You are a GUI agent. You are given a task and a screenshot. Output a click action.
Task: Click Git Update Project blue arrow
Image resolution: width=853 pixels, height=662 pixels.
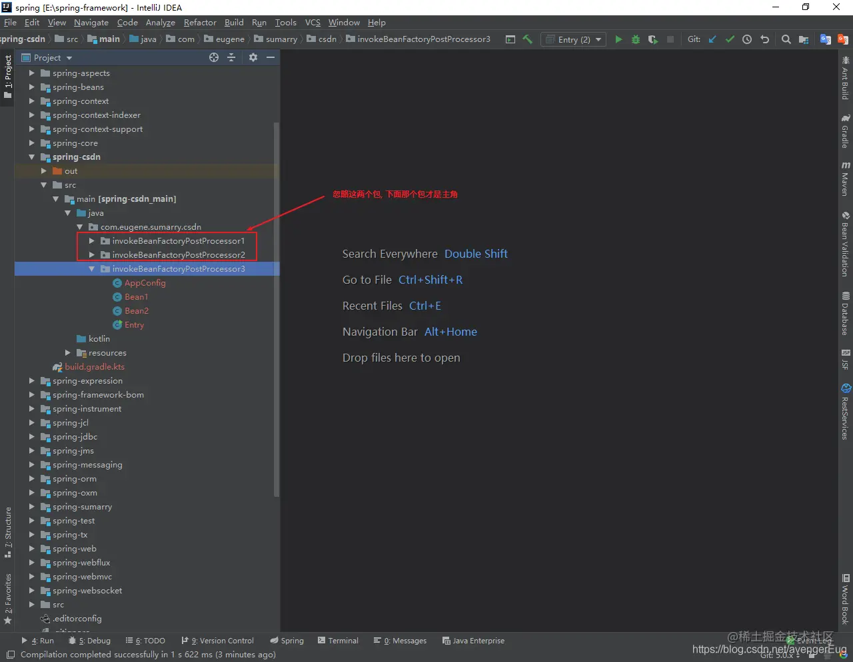pyautogui.click(x=712, y=39)
